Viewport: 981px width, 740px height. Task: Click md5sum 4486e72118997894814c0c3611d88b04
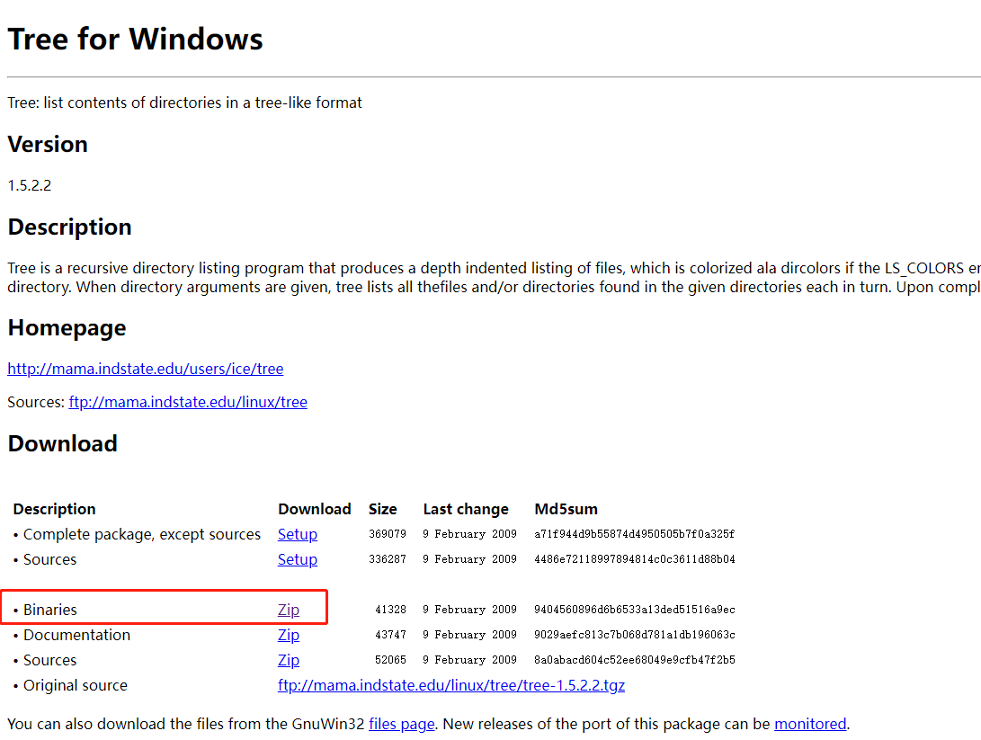point(635,559)
